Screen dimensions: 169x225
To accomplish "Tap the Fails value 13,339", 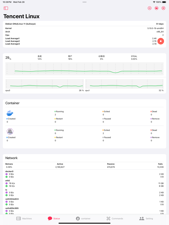I will click(x=160, y=167).
